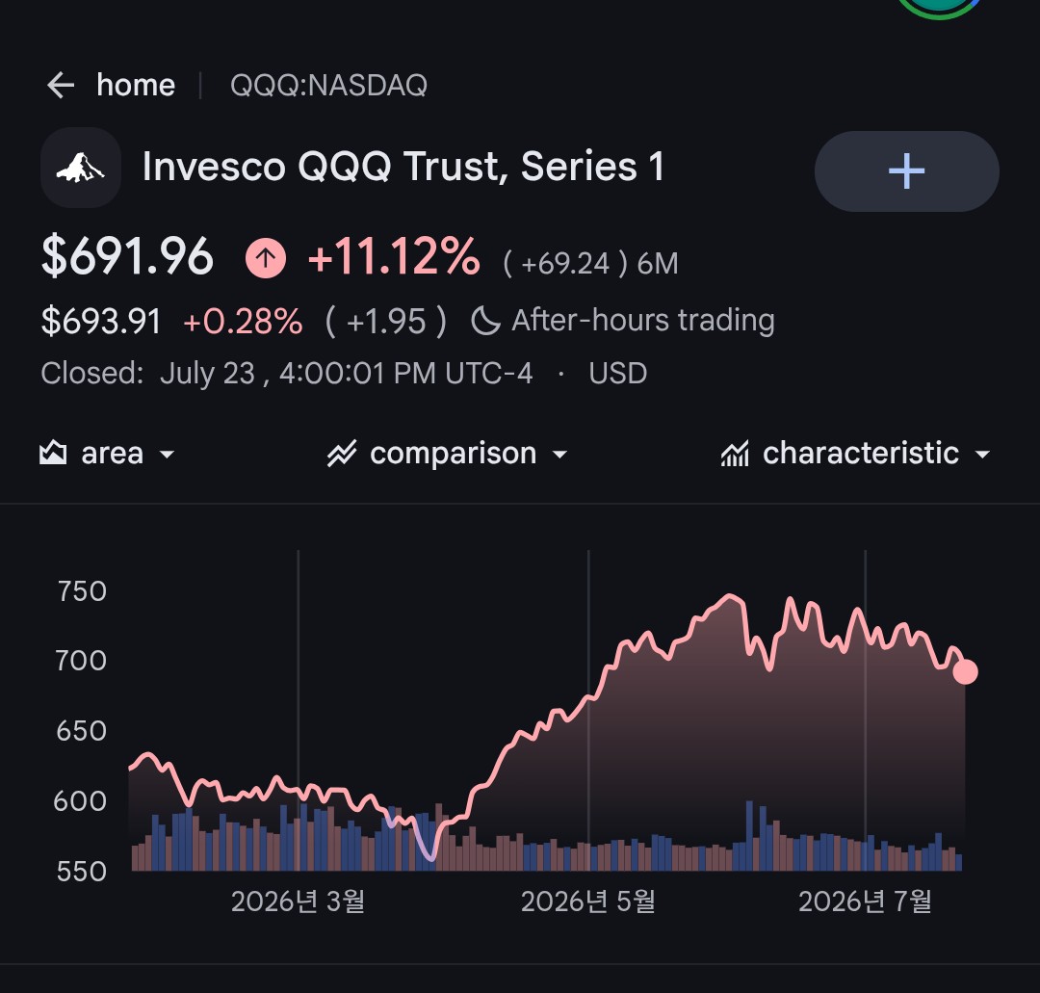Viewport: 1040px width, 993px height.
Task: Click the chart's pink endpoint dot
Action: tap(965, 671)
